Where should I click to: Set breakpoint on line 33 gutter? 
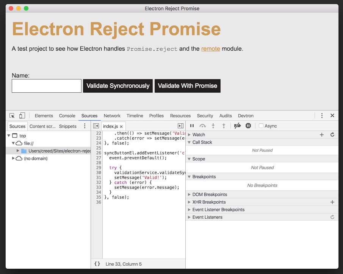[x=99, y=187]
